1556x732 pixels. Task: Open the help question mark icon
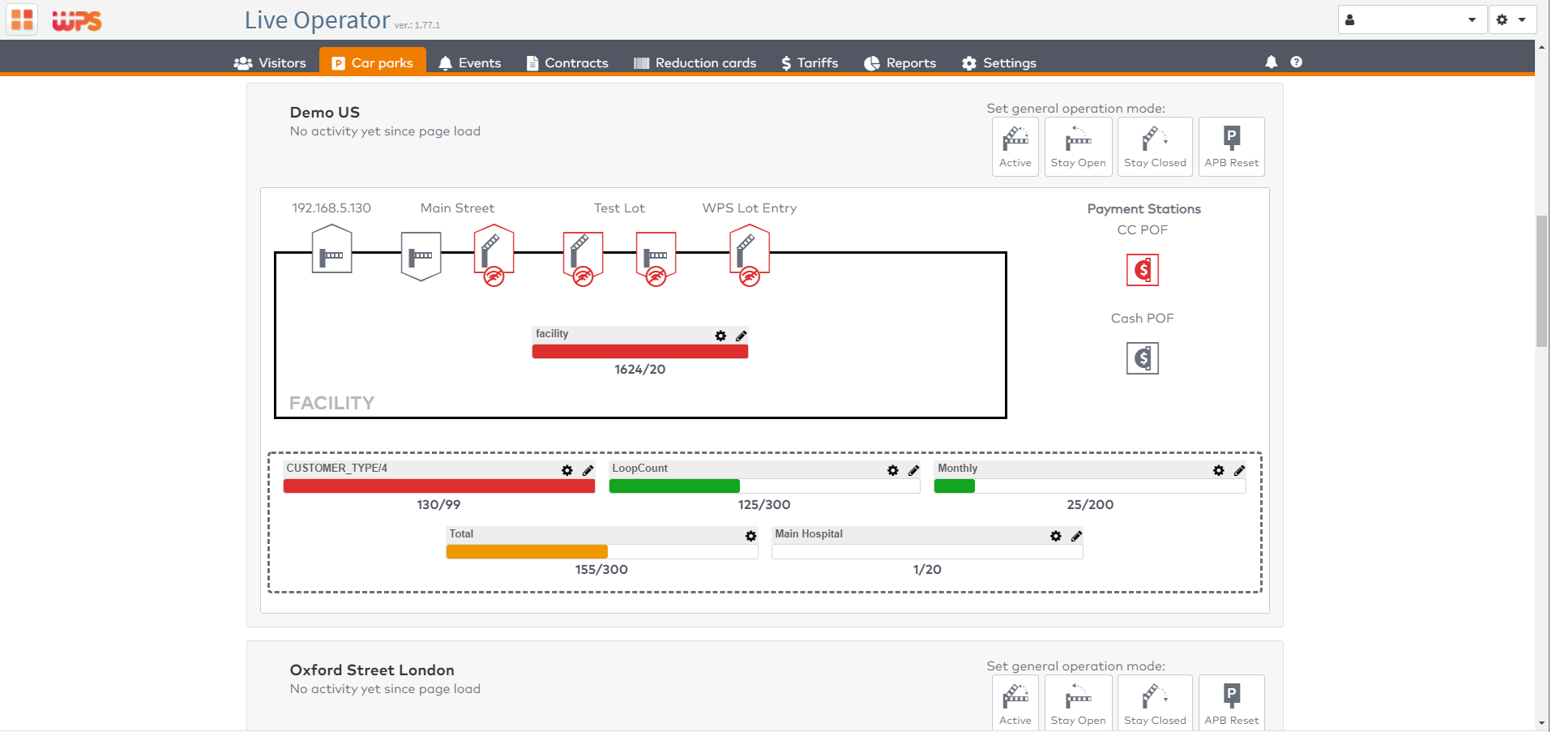1296,62
